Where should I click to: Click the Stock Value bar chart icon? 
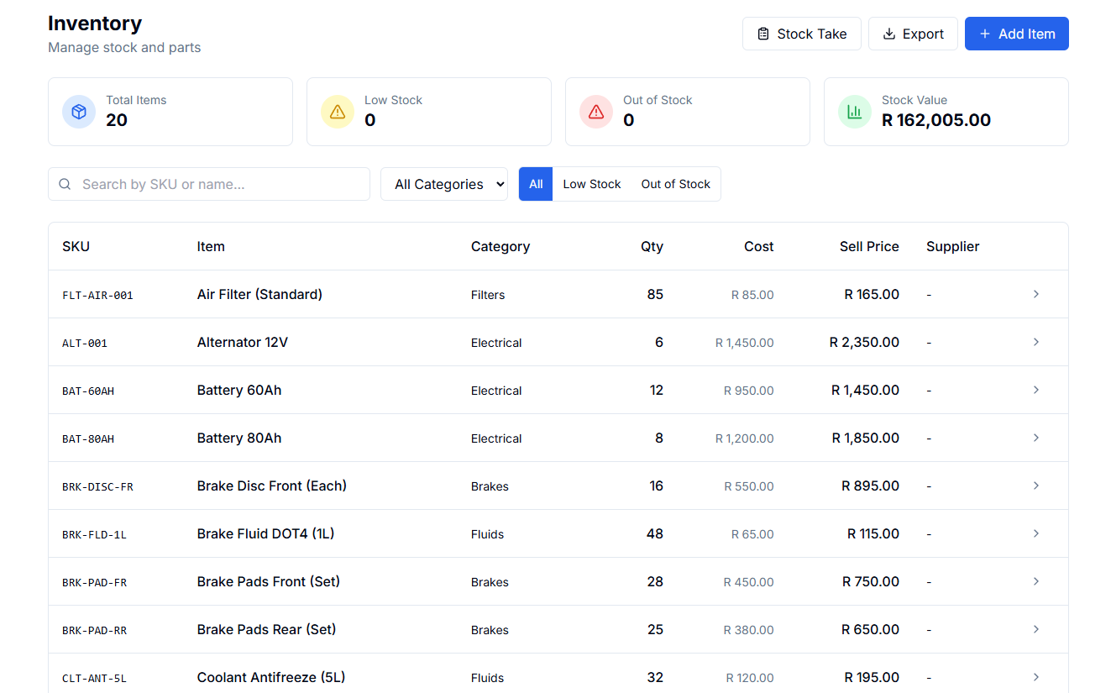point(855,112)
